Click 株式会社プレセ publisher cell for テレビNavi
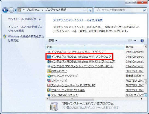 (135, 95)
